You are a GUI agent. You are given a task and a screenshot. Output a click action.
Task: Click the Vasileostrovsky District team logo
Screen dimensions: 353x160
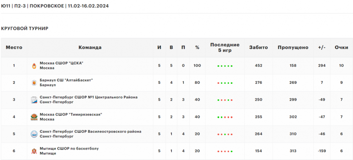point(34,134)
